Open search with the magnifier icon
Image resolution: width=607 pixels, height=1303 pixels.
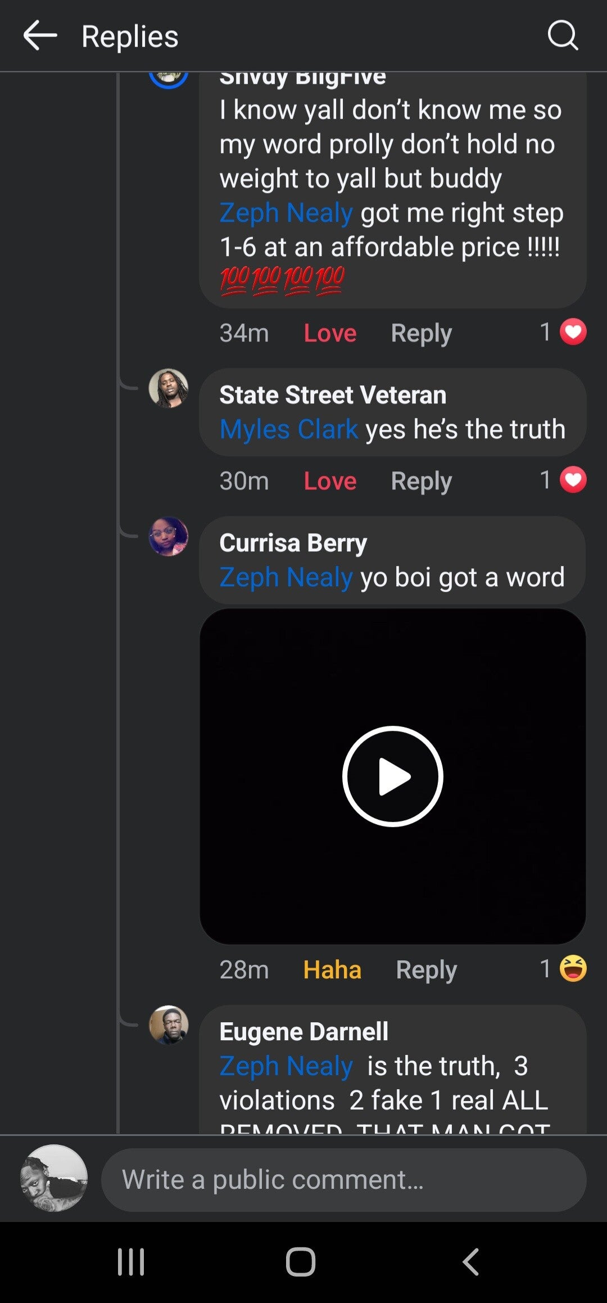coord(563,36)
